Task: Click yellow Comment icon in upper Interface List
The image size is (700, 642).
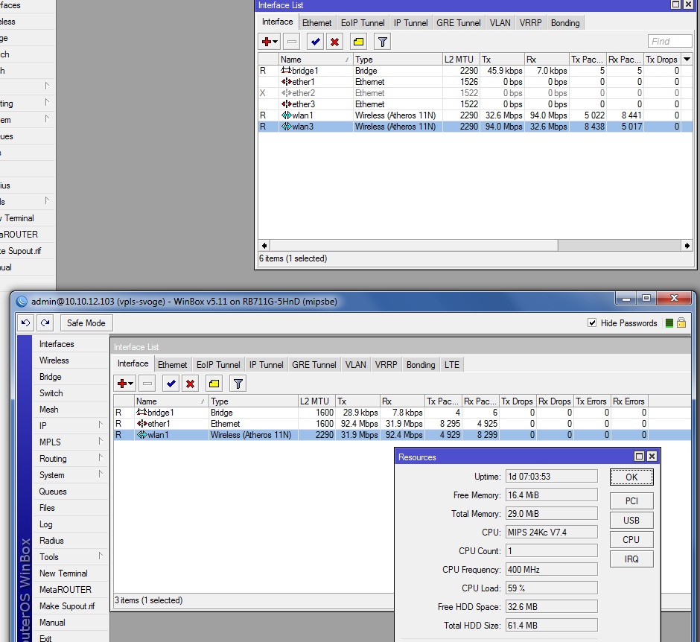Action: [x=358, y=42]
